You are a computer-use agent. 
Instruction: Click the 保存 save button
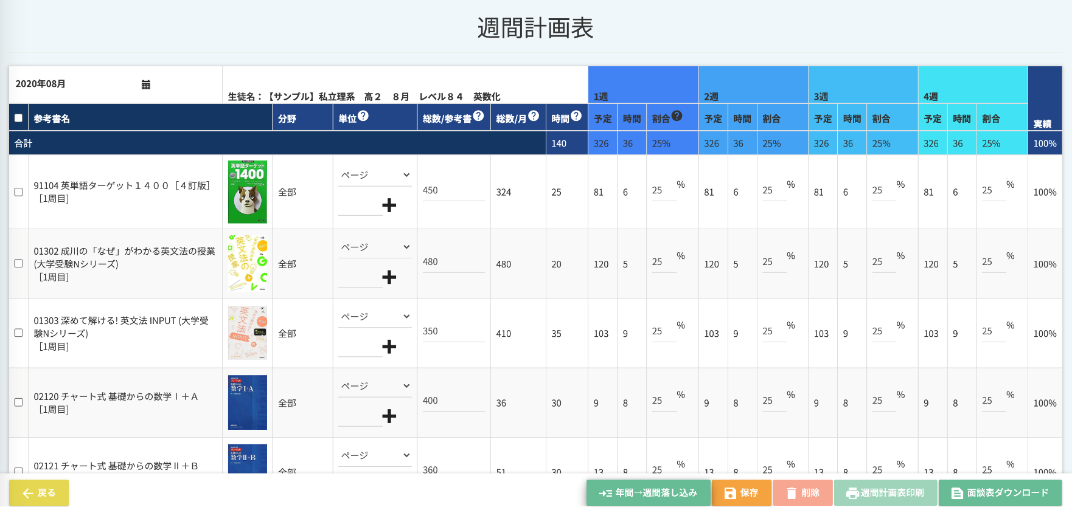[741, 493]
